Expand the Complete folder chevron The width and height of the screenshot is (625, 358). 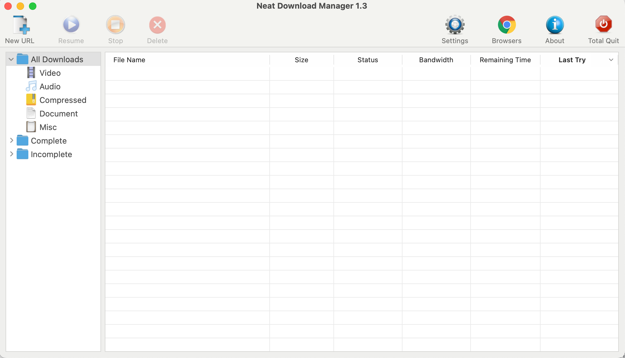(11, 140)
